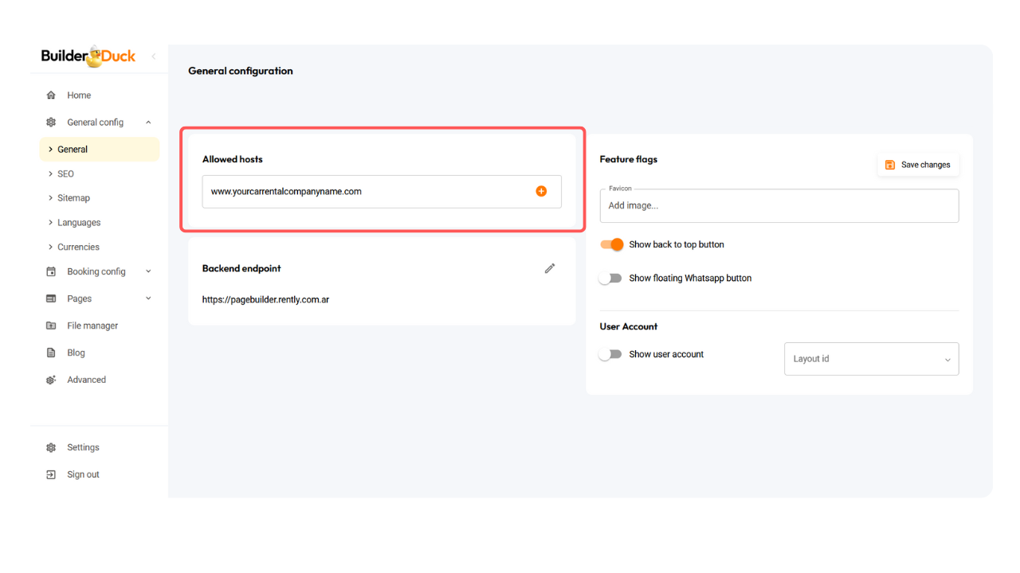Collapse the General config section

[148, 123]
